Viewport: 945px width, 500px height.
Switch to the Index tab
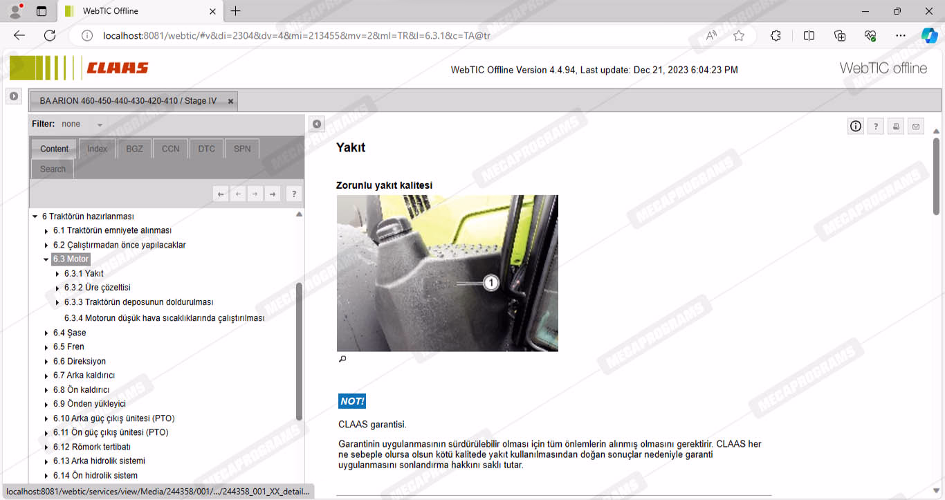[x=97, y=149]
